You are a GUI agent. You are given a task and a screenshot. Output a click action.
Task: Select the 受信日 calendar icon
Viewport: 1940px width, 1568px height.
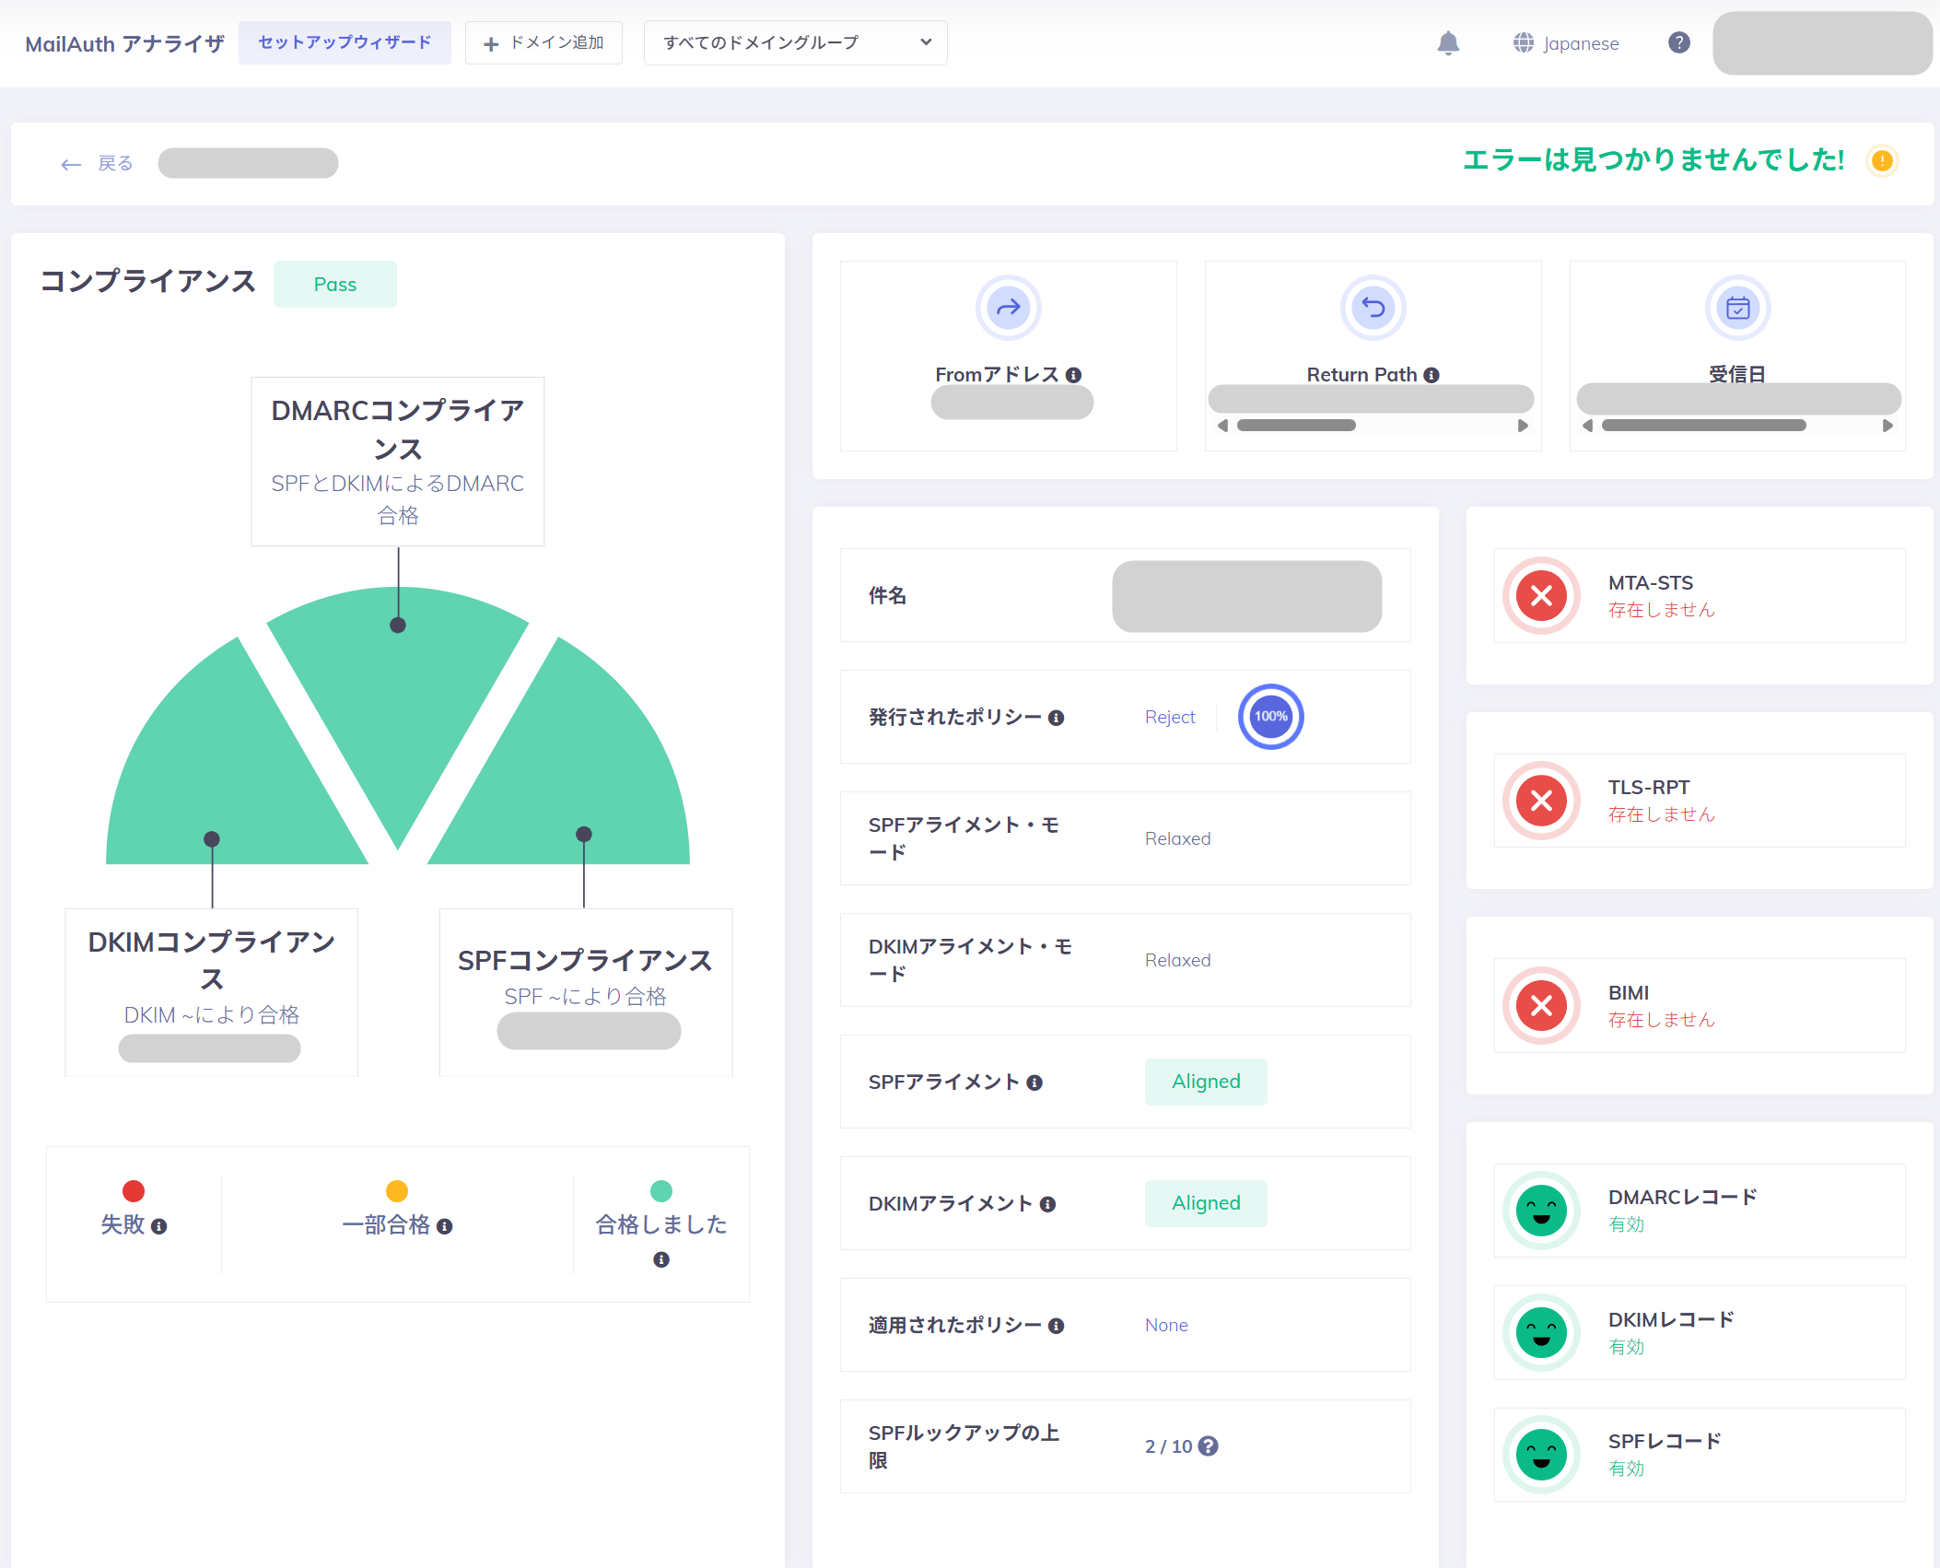pyautogui.click(x=1737, y=308)
